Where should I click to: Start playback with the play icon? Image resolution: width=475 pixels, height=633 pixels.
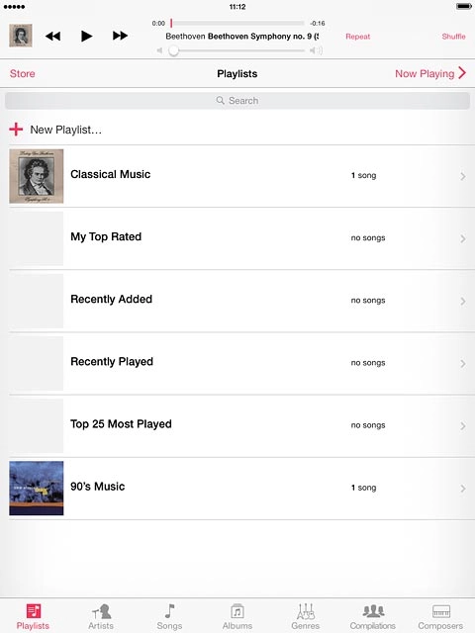coord(86,36)
